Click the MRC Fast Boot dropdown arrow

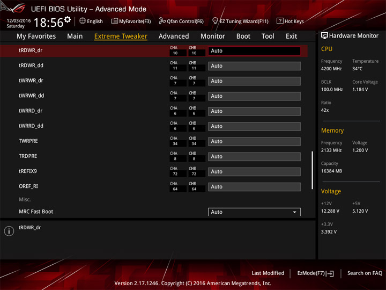294,212
